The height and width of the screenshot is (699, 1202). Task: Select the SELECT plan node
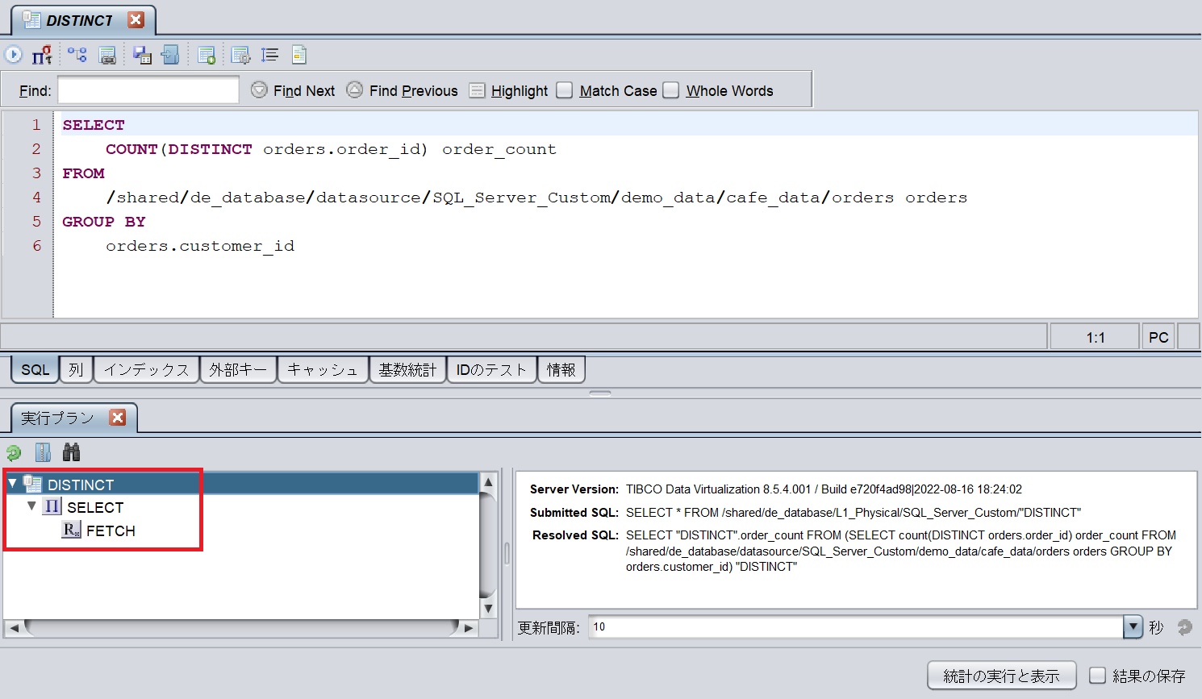95,507
